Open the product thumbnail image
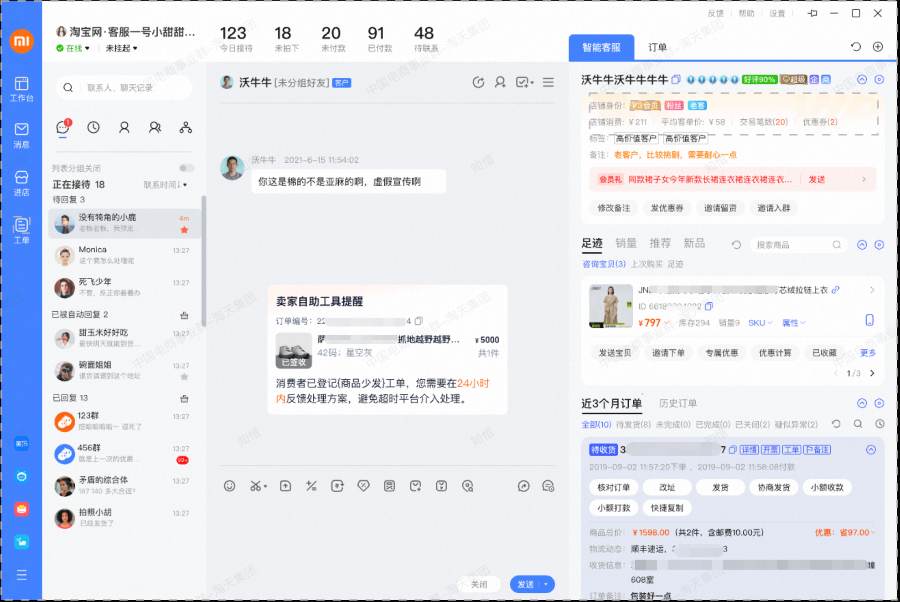 point(611,306)
